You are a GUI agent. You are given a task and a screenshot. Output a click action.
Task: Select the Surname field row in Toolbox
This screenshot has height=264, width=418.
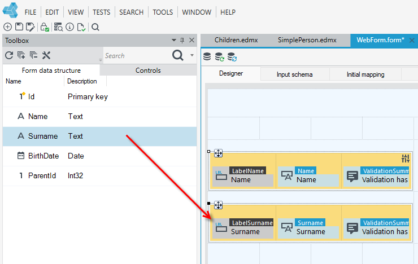pos(100,137)
